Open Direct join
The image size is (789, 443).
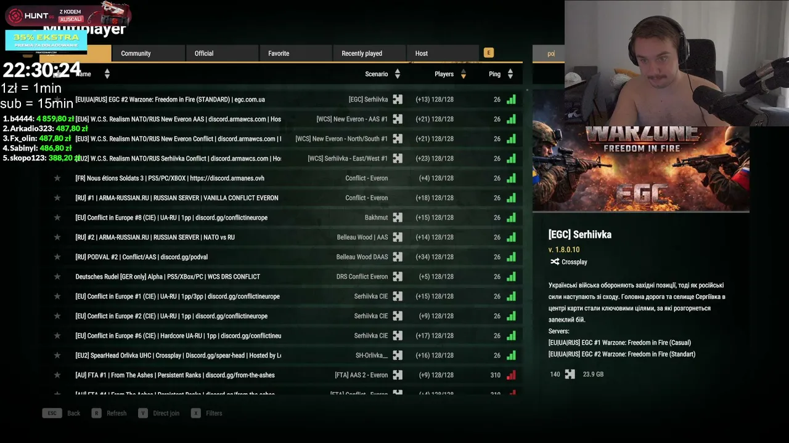pos(159,413)
